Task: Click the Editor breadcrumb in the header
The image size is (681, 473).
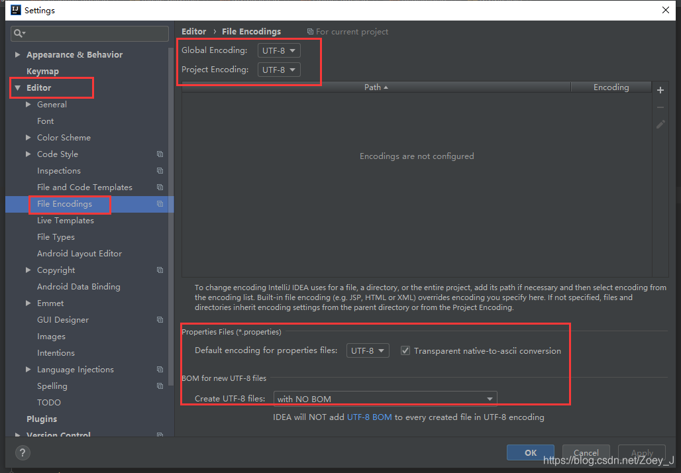Action: [193, 32]
